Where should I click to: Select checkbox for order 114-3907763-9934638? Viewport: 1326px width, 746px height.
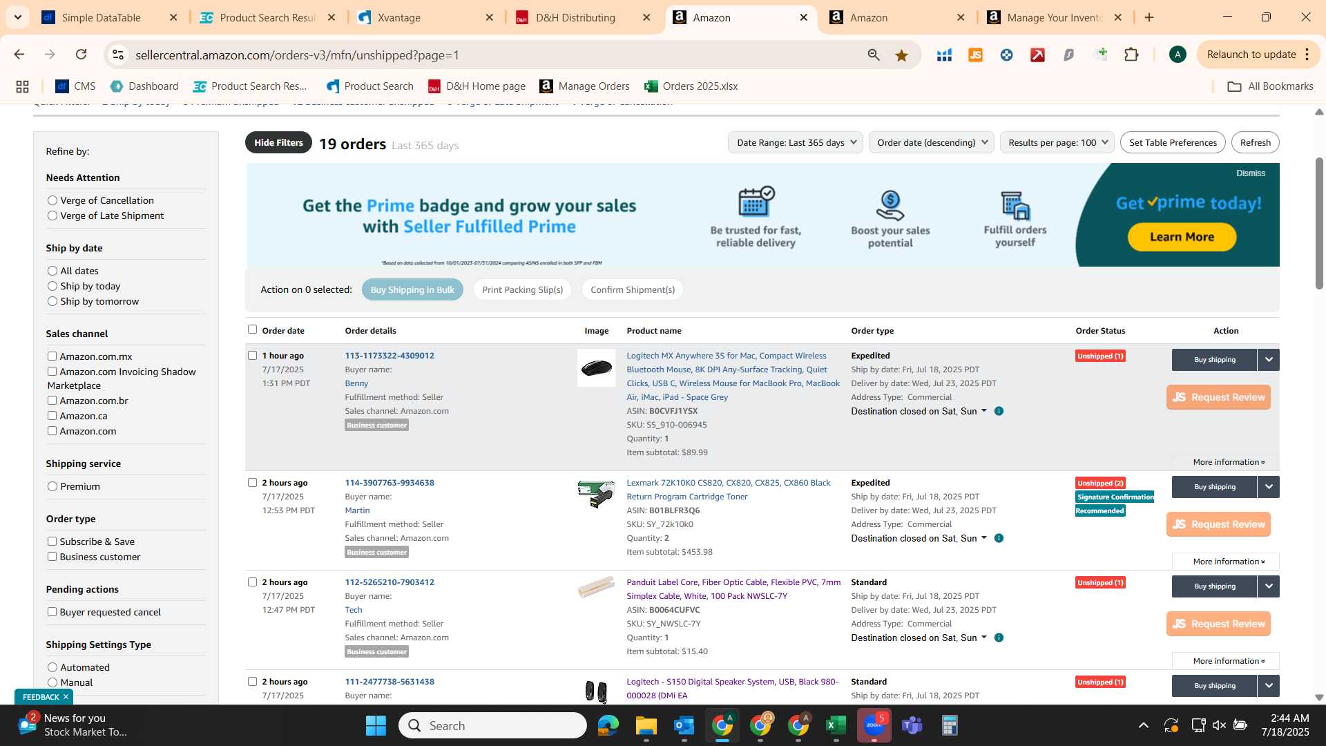(252, 483)
